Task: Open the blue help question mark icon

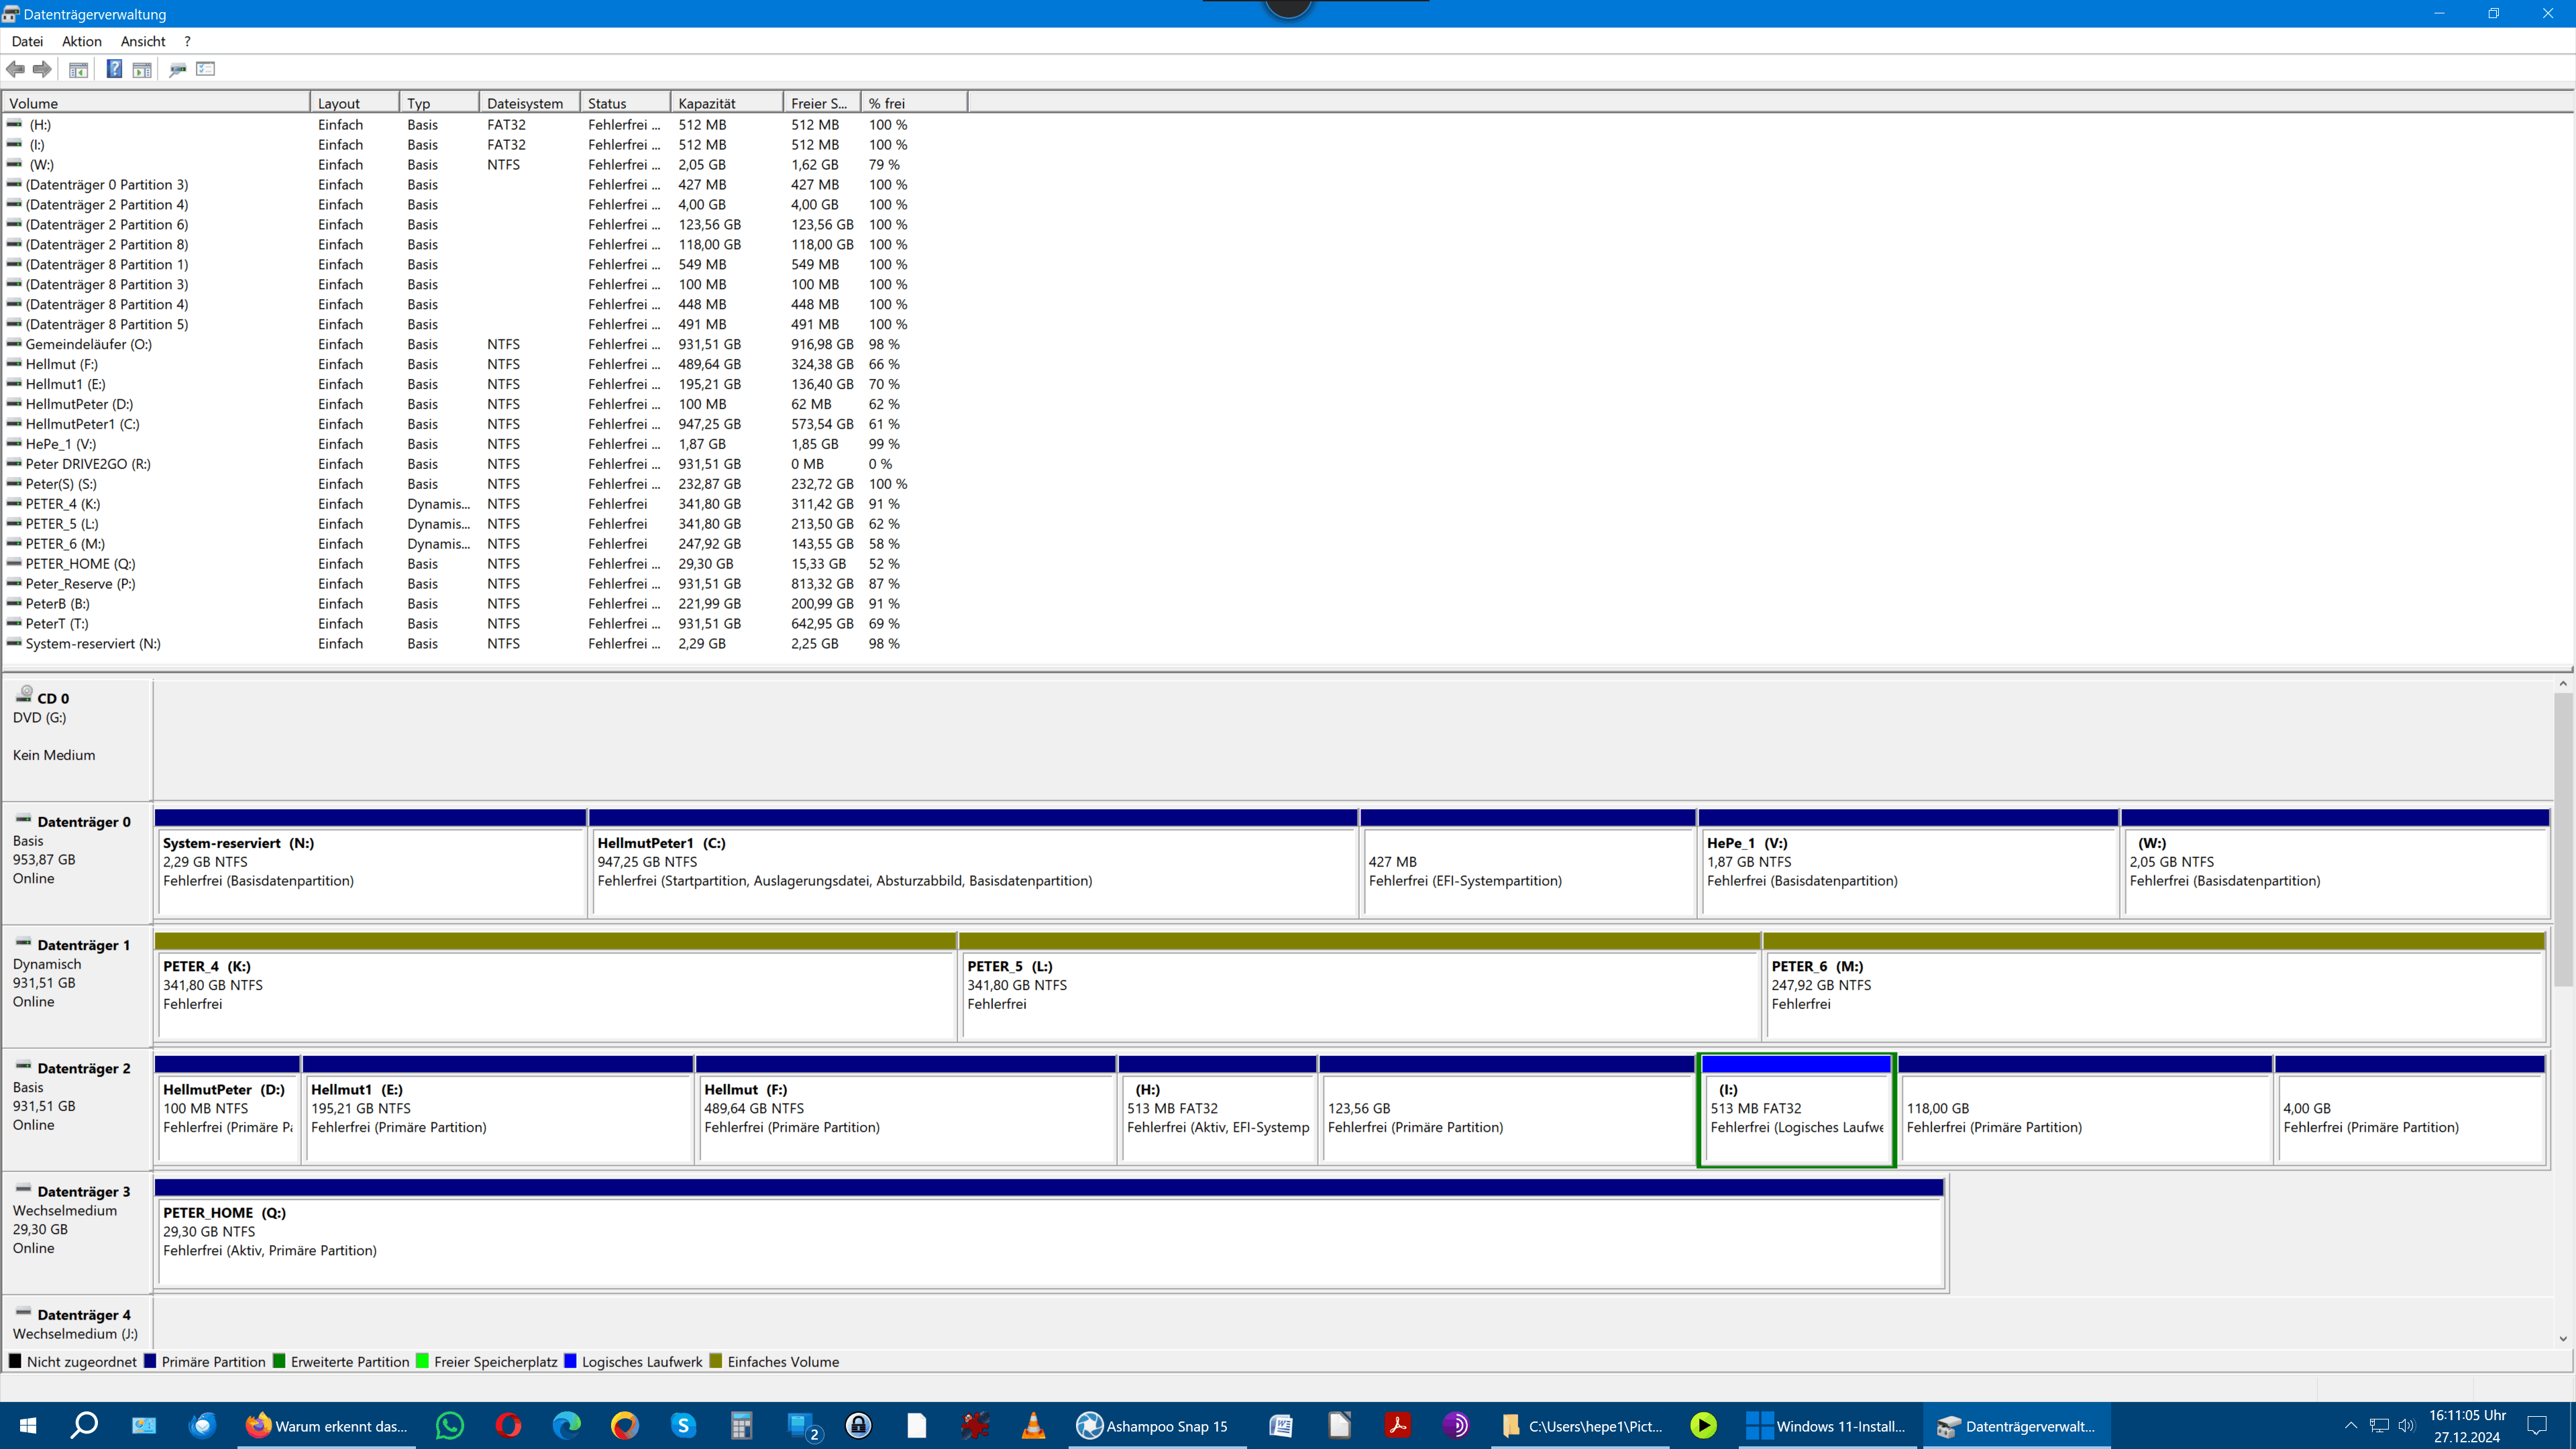Action: [114, 69]
